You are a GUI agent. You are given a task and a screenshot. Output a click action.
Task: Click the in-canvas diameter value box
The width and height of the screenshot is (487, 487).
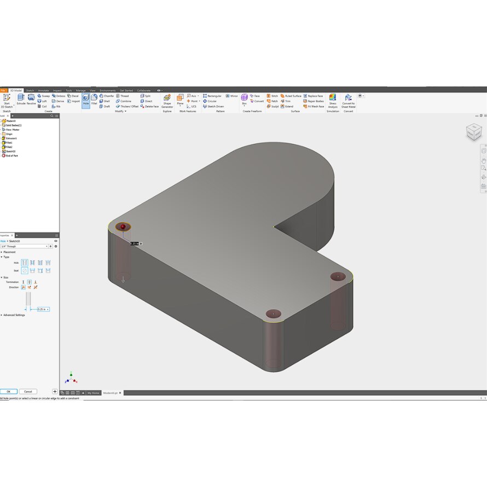(134, 243)
